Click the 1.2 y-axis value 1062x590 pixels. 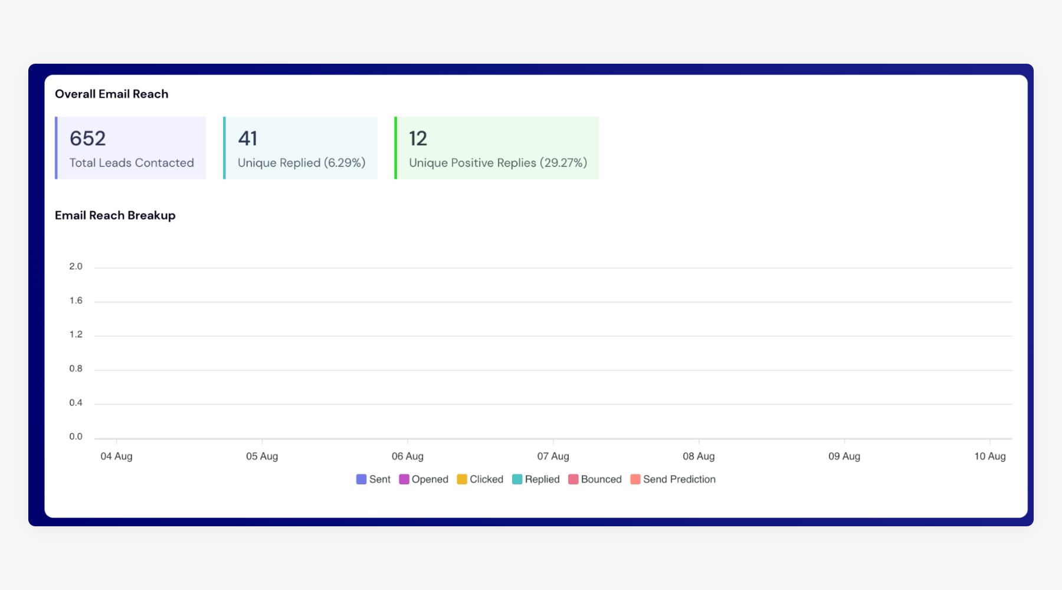[76, 335]
